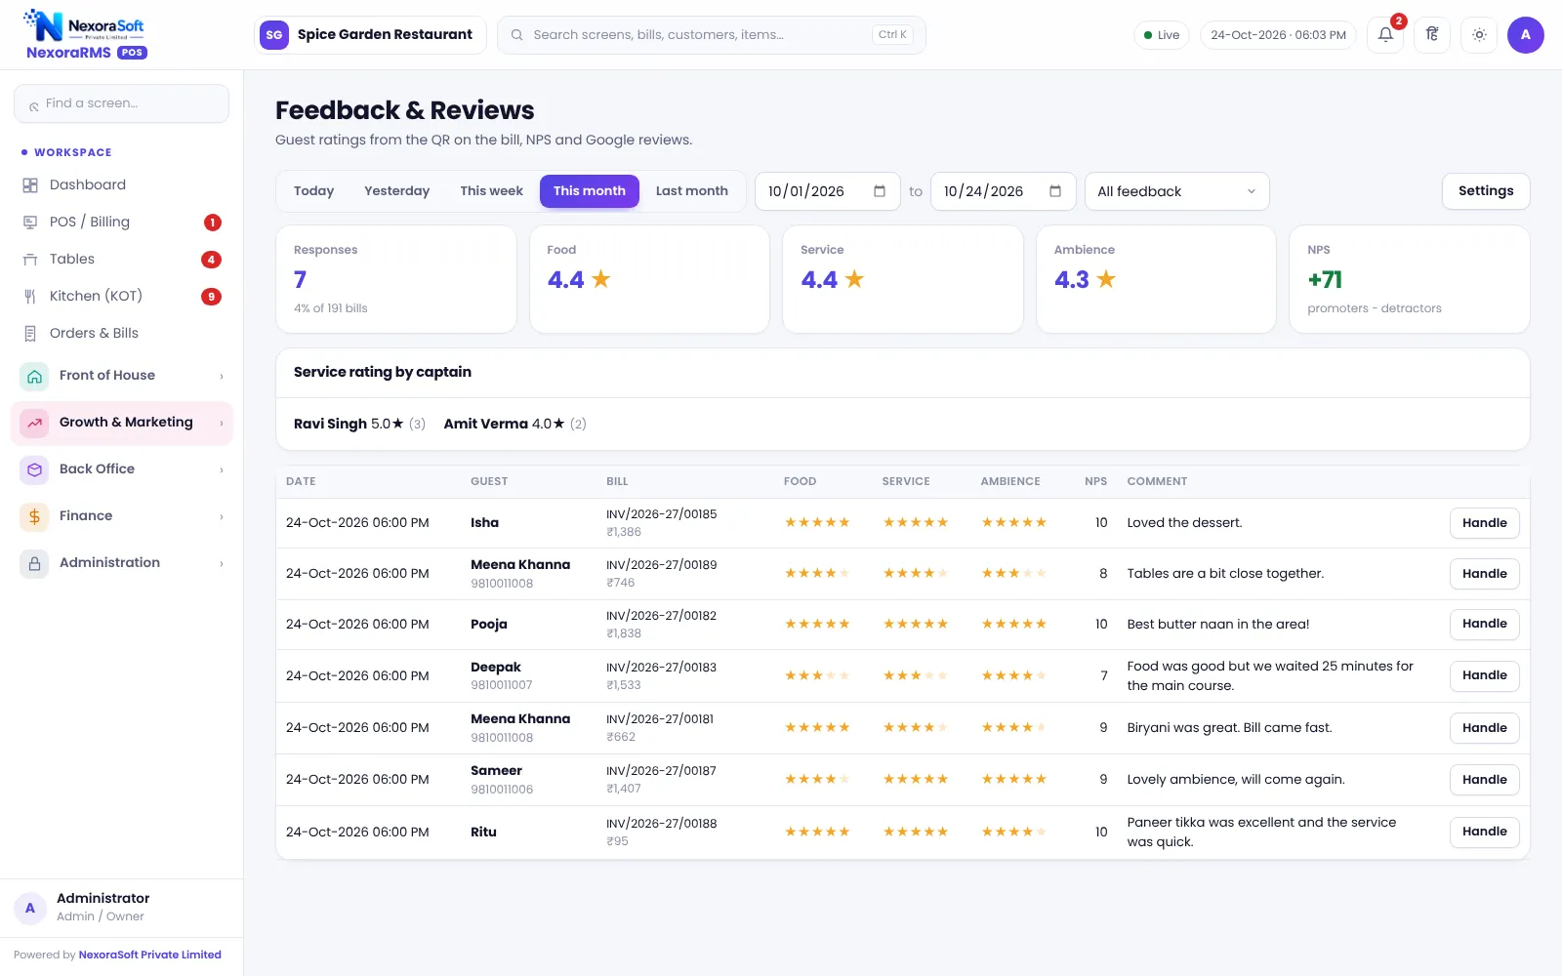Toggle the light/dark theme sun icon
The width and height of the screenshot is (1562, 976).
point(1479,35)
